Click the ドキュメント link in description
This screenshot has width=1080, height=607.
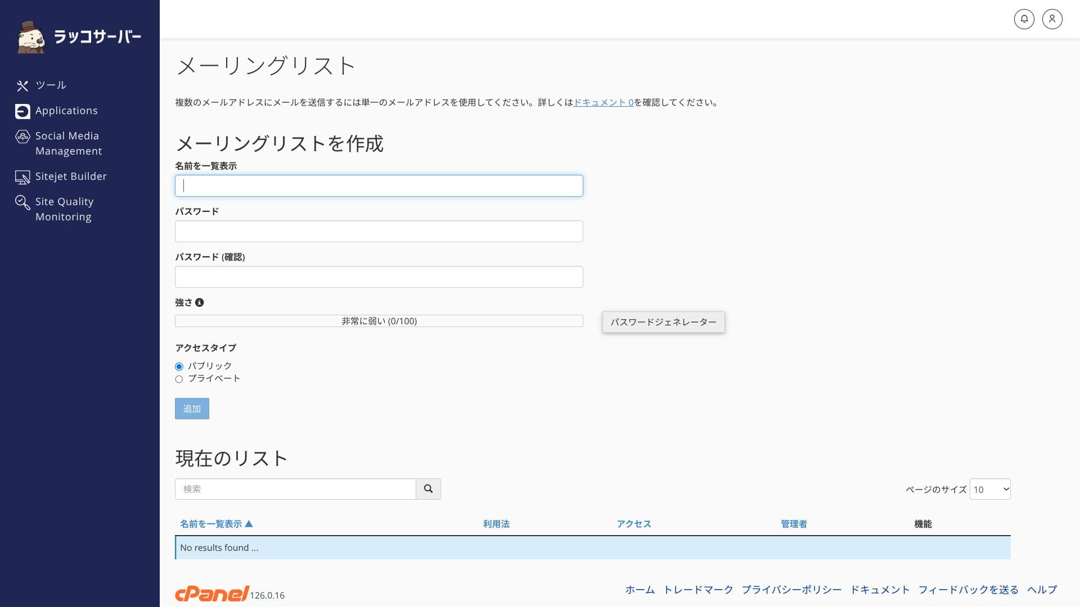pyautogui.click(x=603, y=102)
